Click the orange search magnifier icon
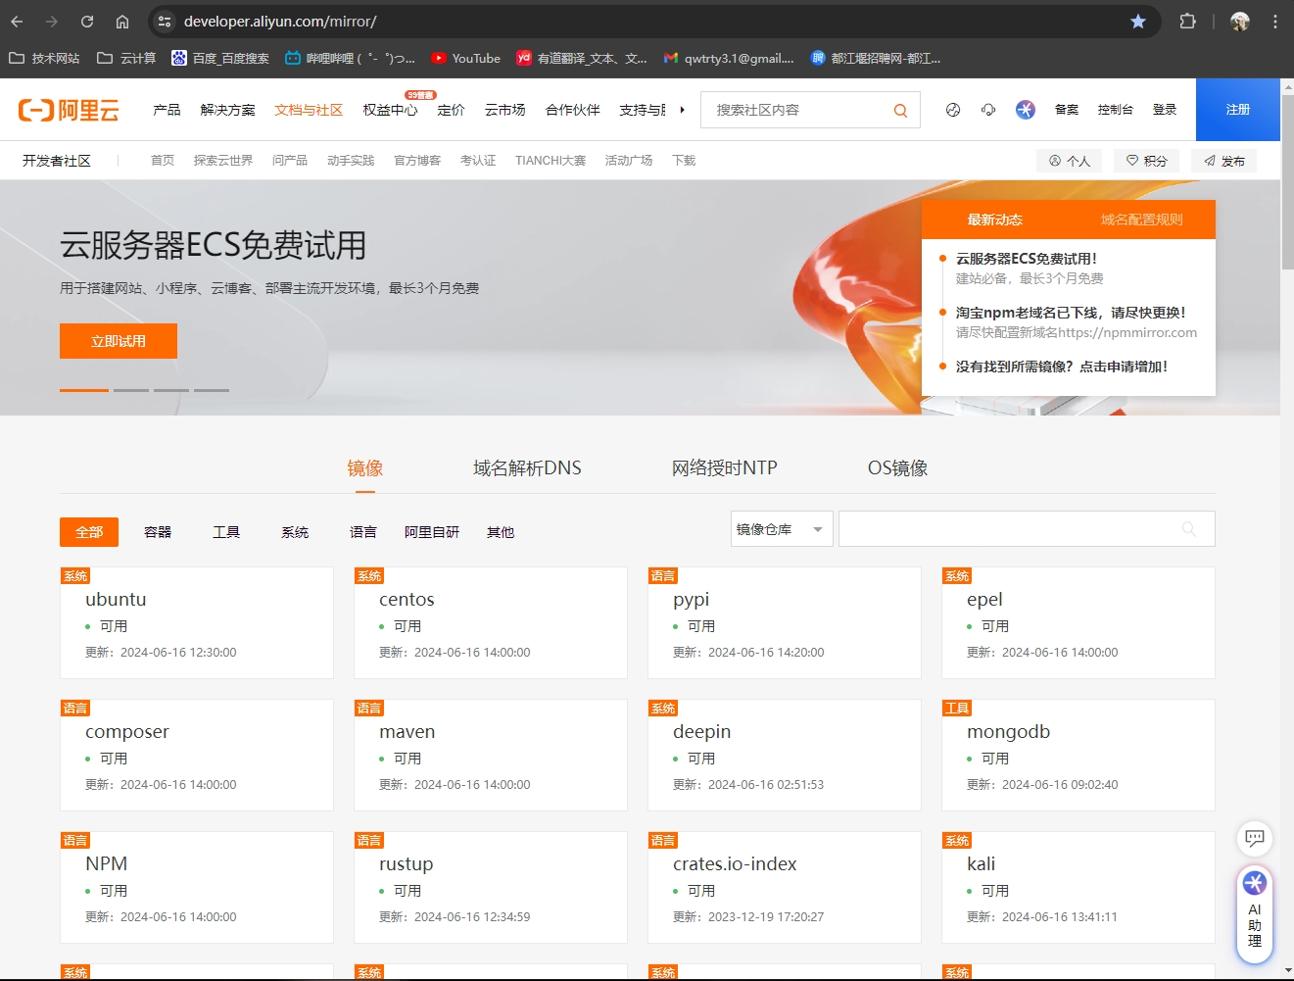This screenshot has width=1294, height=981. [900, 111]
